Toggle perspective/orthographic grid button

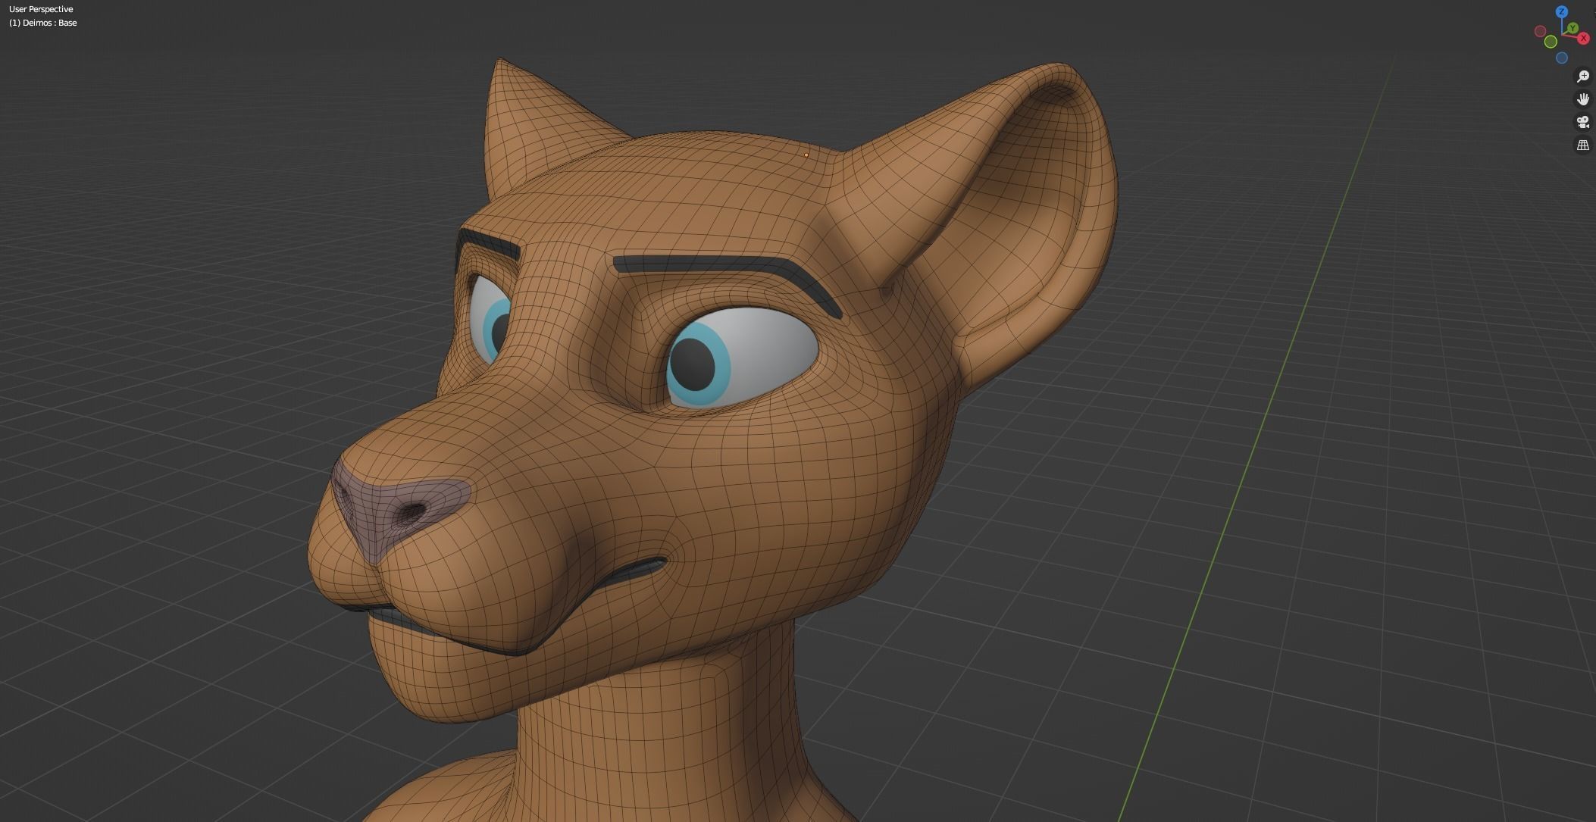point(1583,145)
